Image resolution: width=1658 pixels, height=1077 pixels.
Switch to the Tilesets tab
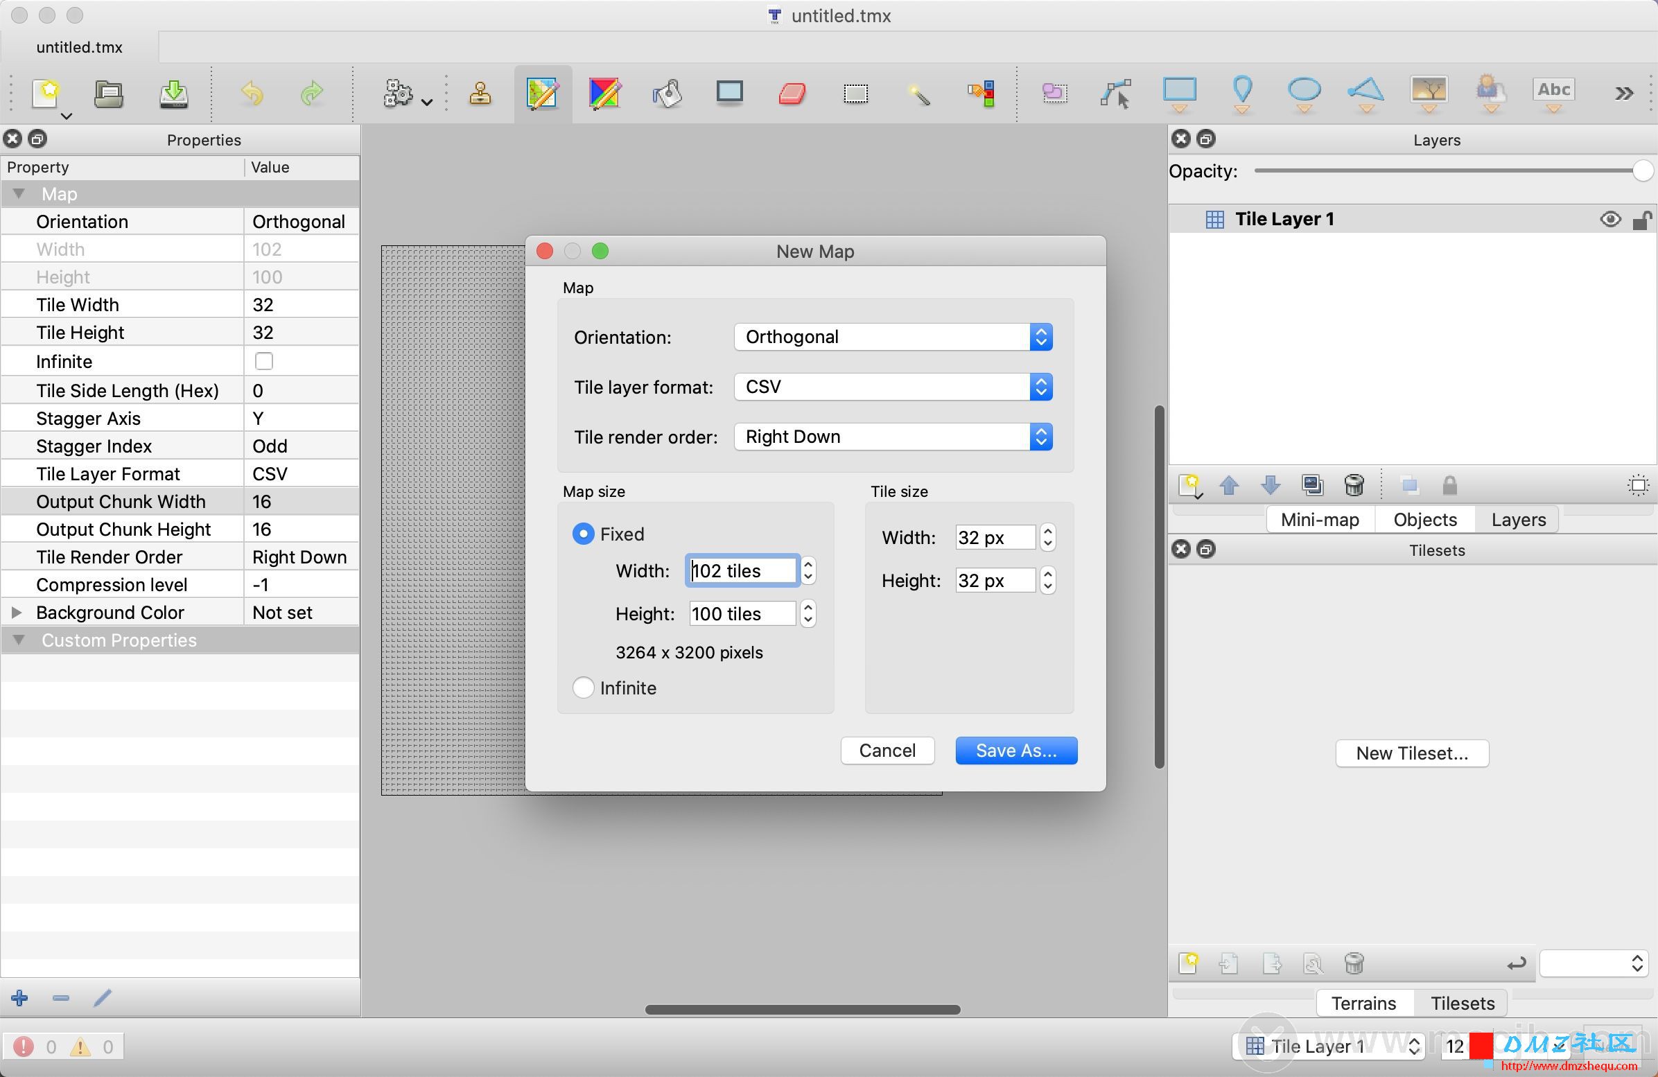click(1463, 1003)
